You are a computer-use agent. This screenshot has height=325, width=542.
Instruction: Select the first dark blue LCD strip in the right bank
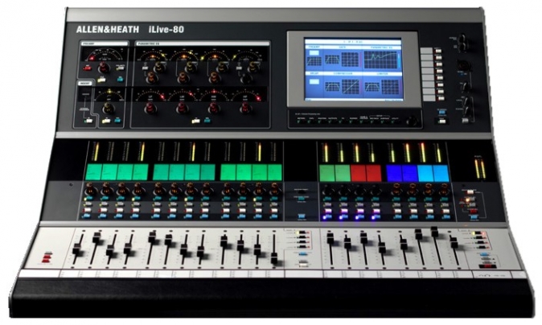[394, 173]
